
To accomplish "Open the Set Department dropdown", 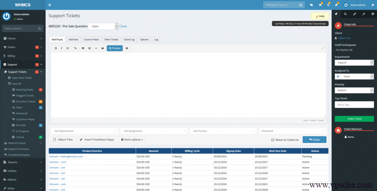I will (84, 131).
